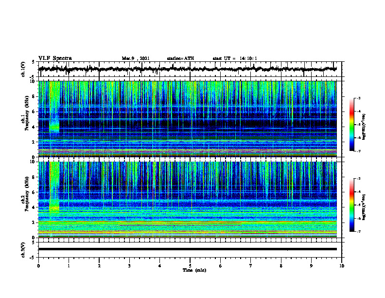Viewport: 385px width, 298px height.
Task: Click the time axis tick label "5"
Action: pyautogui.click(x=190, y=266)
